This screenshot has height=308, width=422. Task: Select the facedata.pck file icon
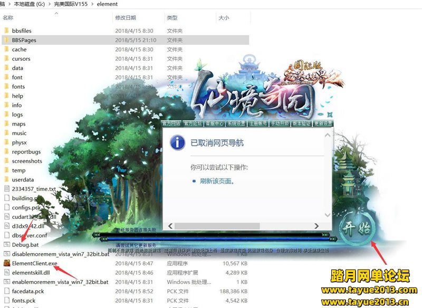[7, 291]
